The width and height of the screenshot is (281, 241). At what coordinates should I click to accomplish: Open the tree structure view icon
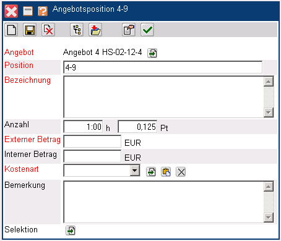pos(77,30)
